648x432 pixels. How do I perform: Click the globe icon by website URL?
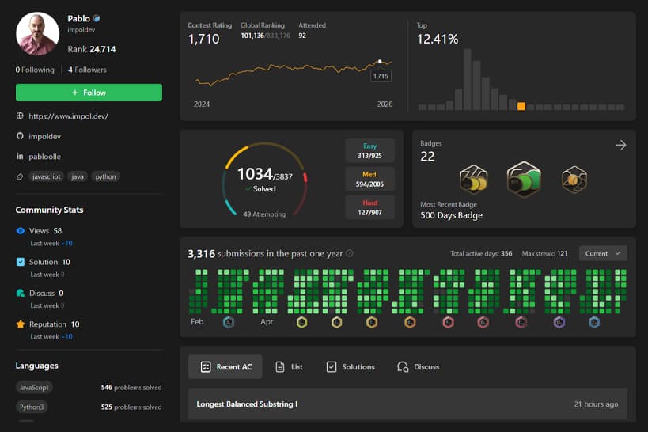(20, 116)
